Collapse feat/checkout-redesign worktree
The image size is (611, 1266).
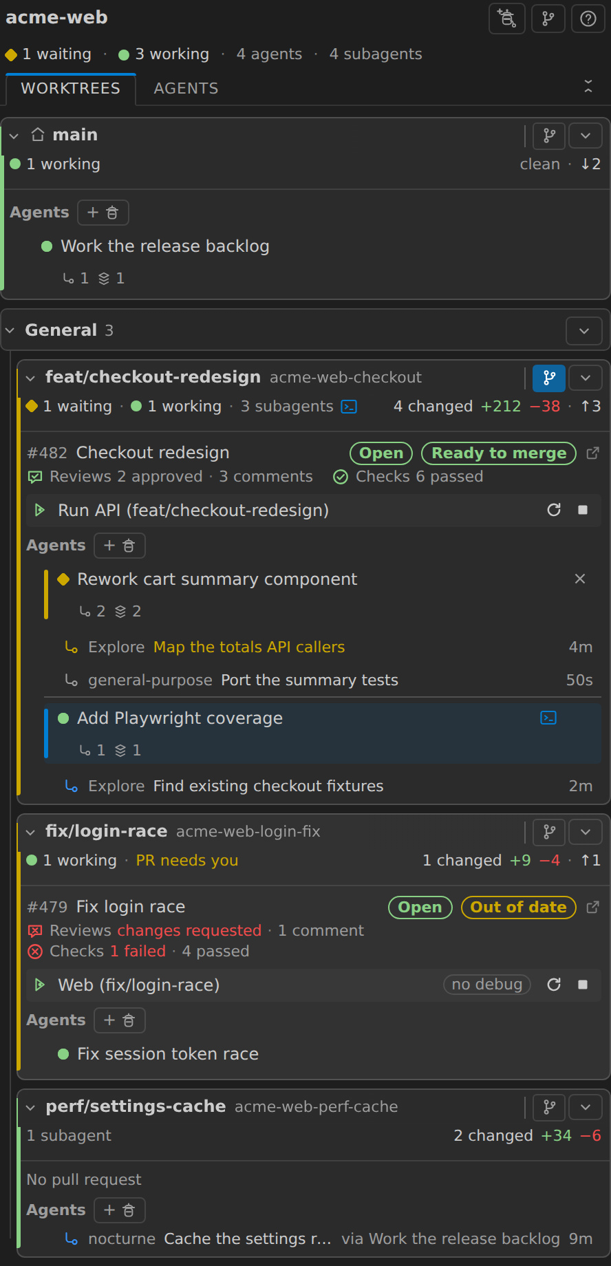[x=30, y=378]
